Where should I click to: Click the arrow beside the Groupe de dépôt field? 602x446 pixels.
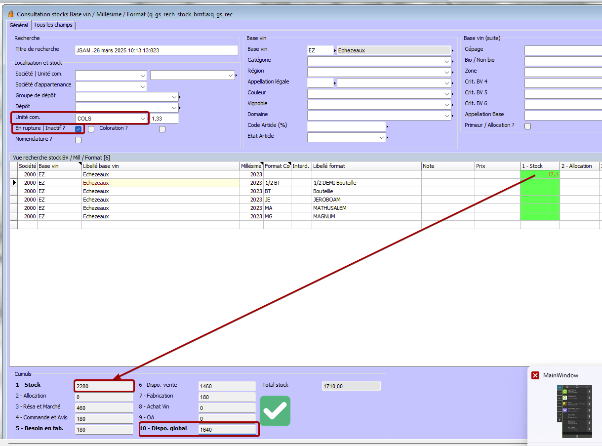[x=180, y=97]
